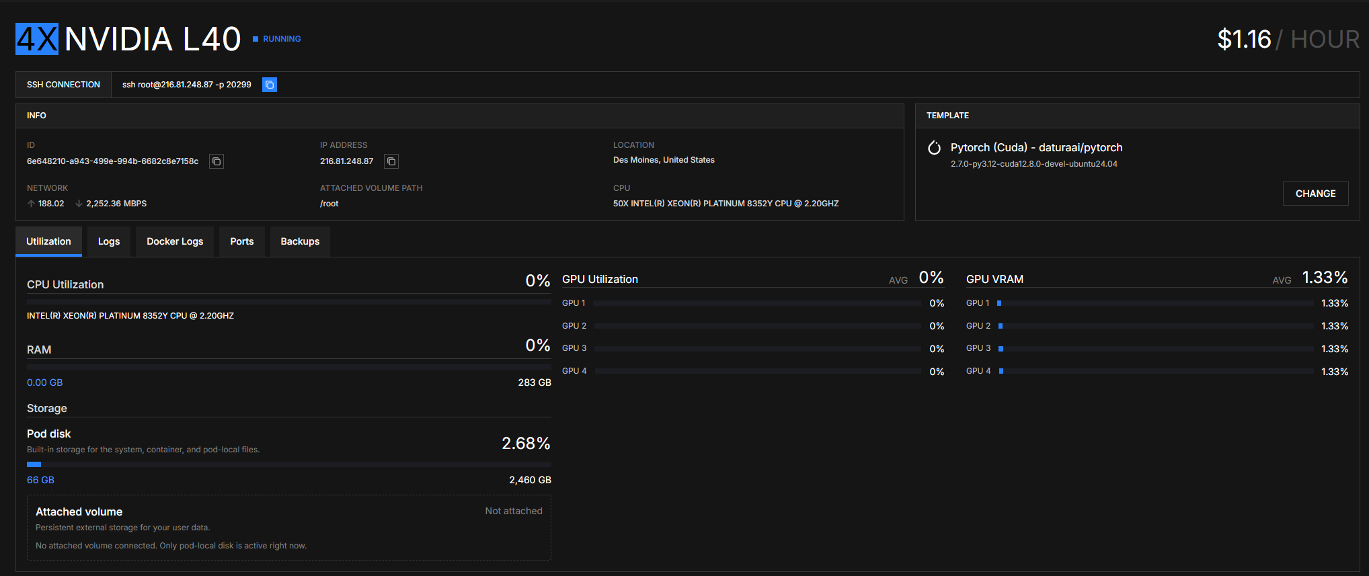Click the 0.00 GB RAM used value
Image resolution: width=1369 pixels, height=576 pixels.
pos(44,382)
